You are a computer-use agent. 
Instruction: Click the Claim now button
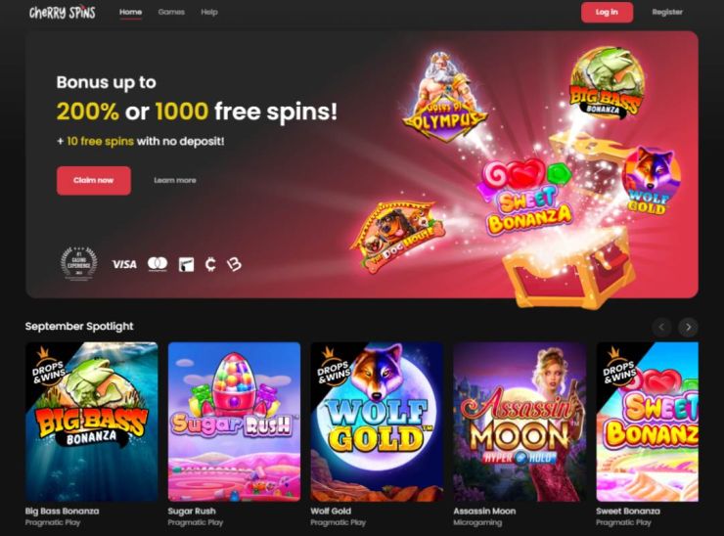[x=94, y=181]
